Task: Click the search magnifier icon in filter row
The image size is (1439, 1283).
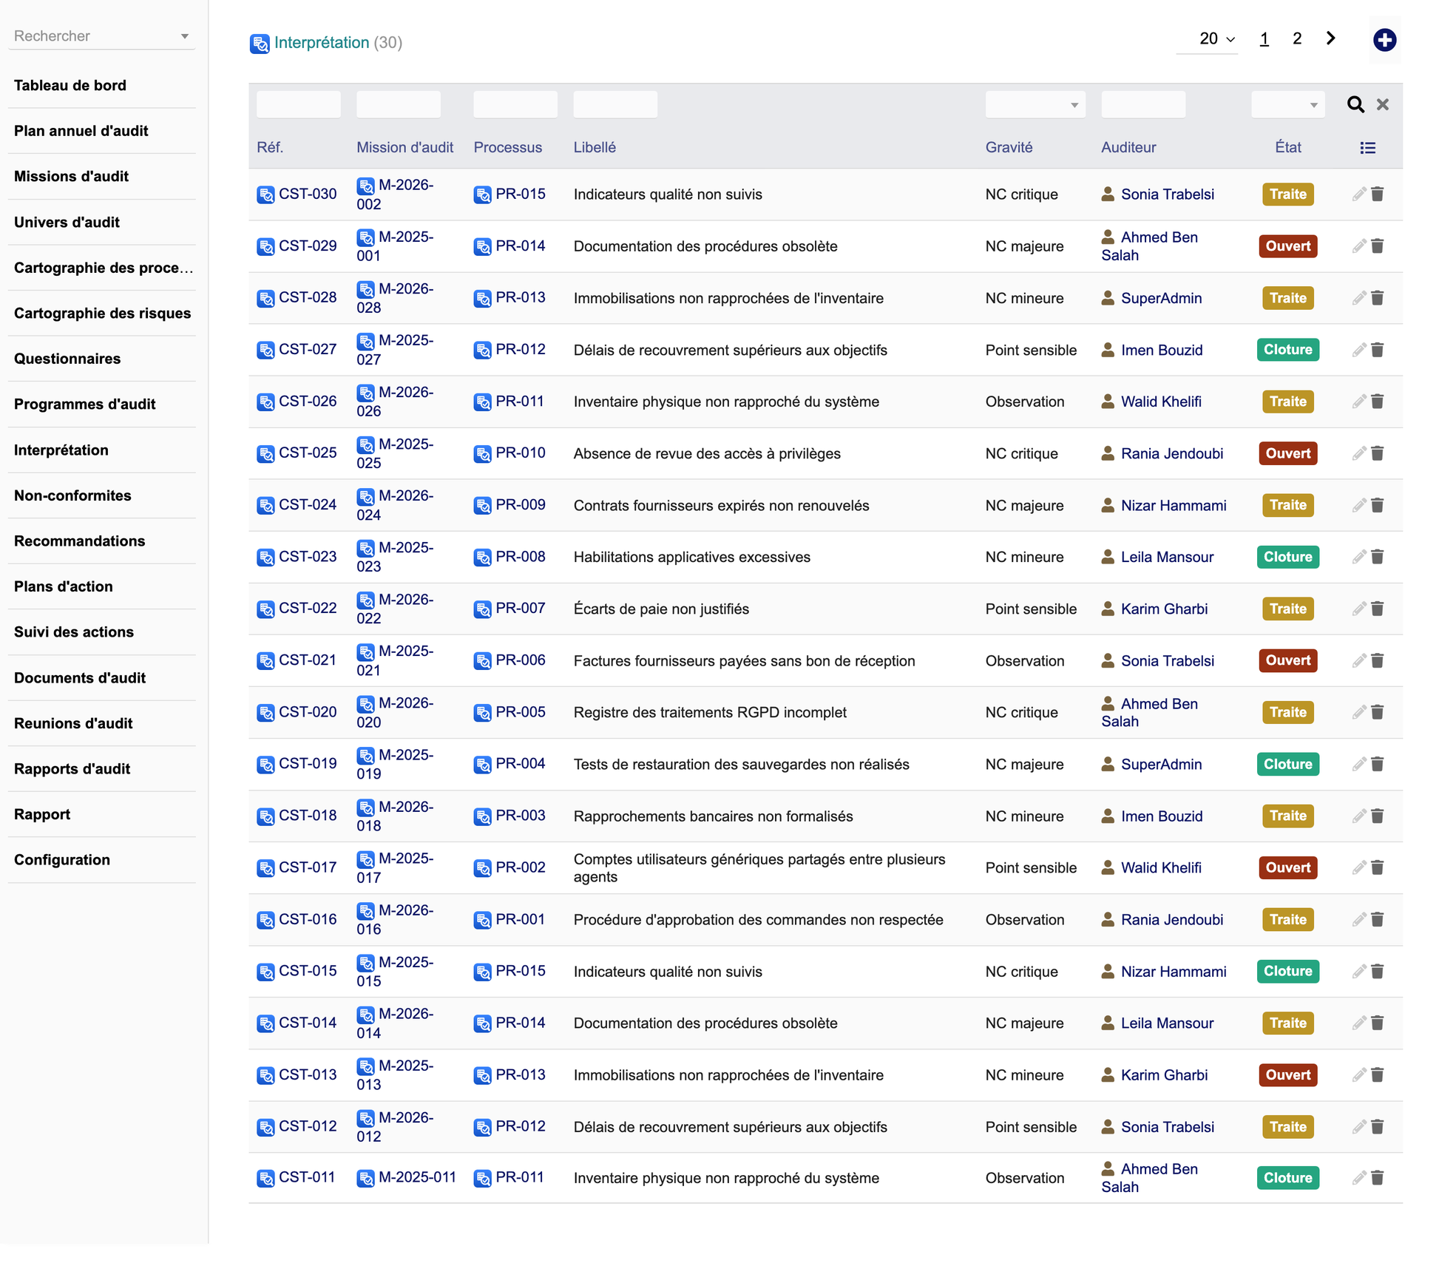Action: click(1355, 104)
